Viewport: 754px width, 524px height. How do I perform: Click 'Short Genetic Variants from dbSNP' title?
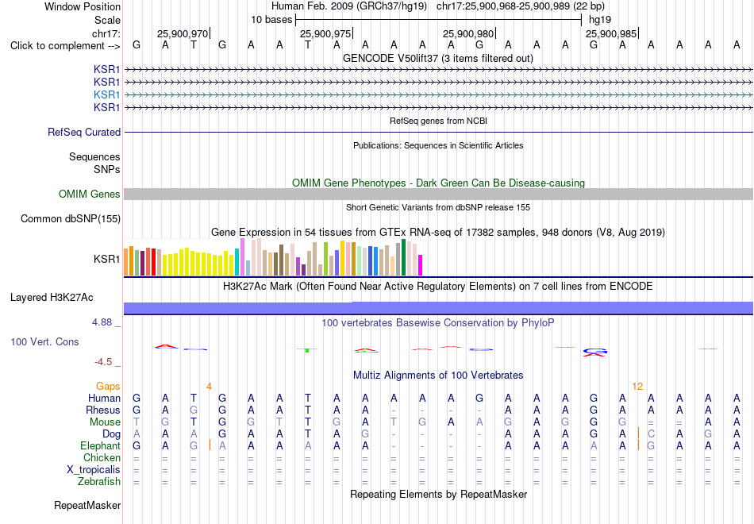tap(438, 207)
